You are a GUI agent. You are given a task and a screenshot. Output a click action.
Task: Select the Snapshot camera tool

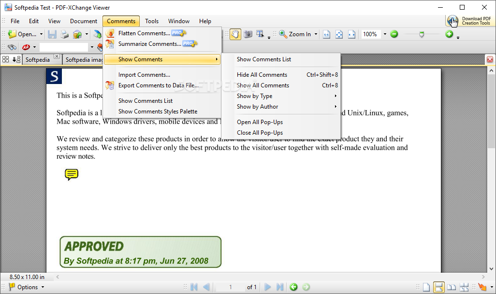pyautogui.click(x=248, y=34)
